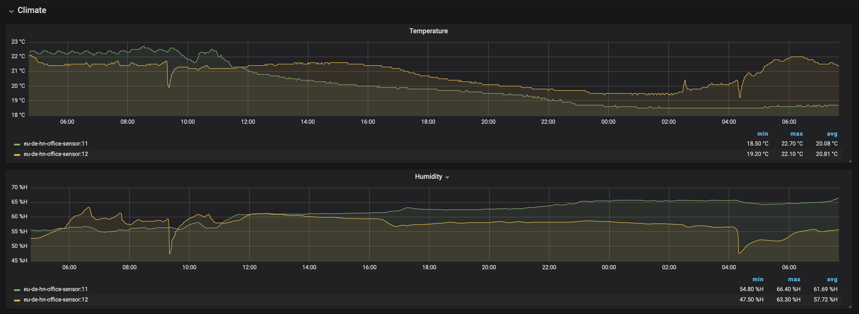Click green color swatch in Temperature legend

tap(17, 145)
